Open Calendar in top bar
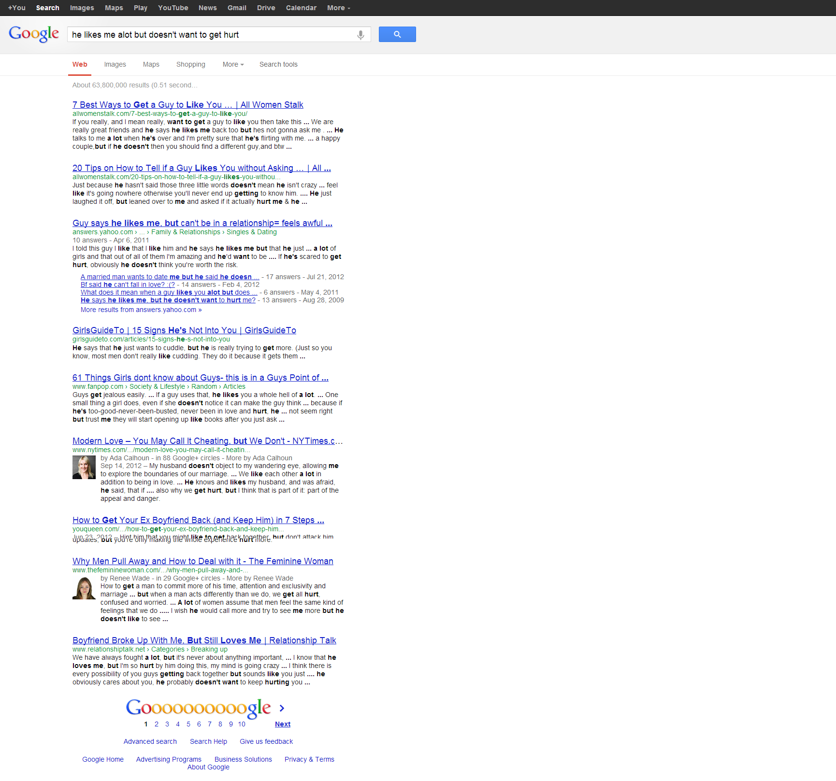 click(x=301, y=8)
